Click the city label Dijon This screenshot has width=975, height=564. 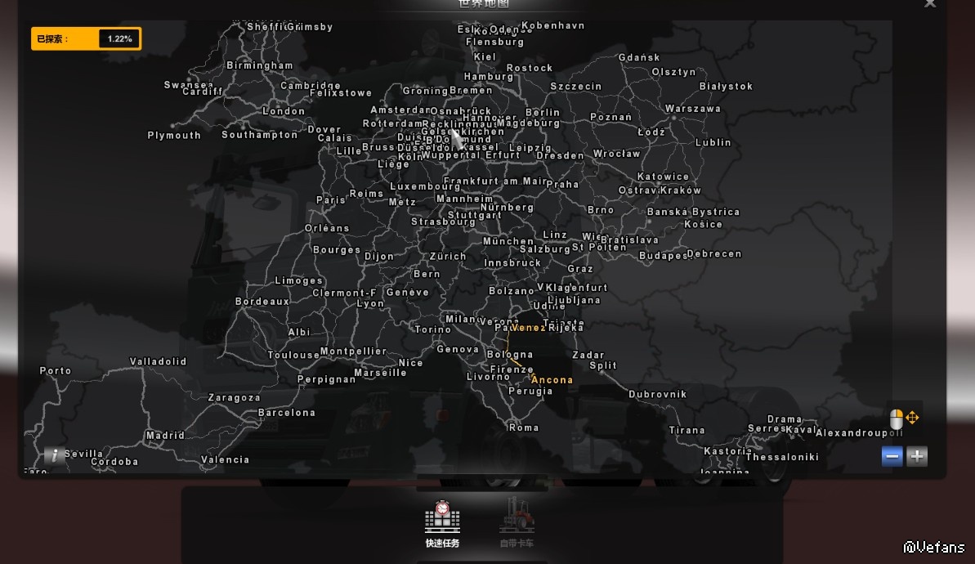click(379, 256)
